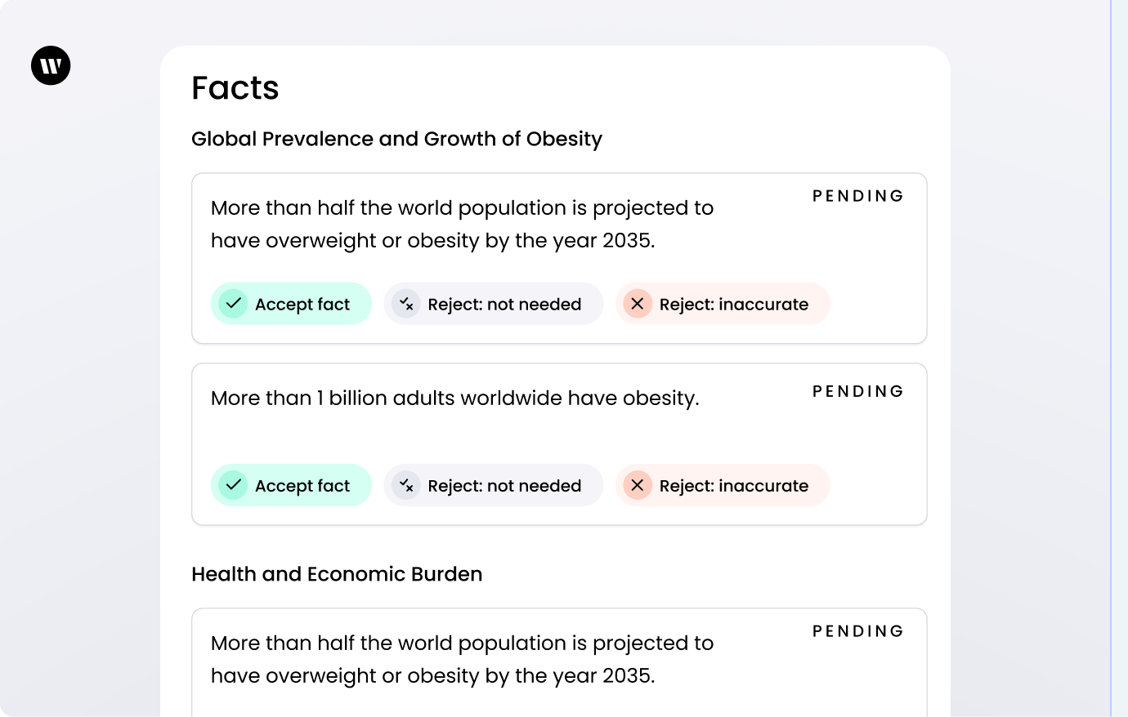The height and width of the screenshot is (717, 1128).
Task: Click the Writer W logo icon
Action: 51,65
